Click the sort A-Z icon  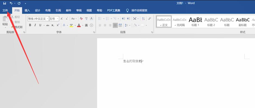(143, 19)
